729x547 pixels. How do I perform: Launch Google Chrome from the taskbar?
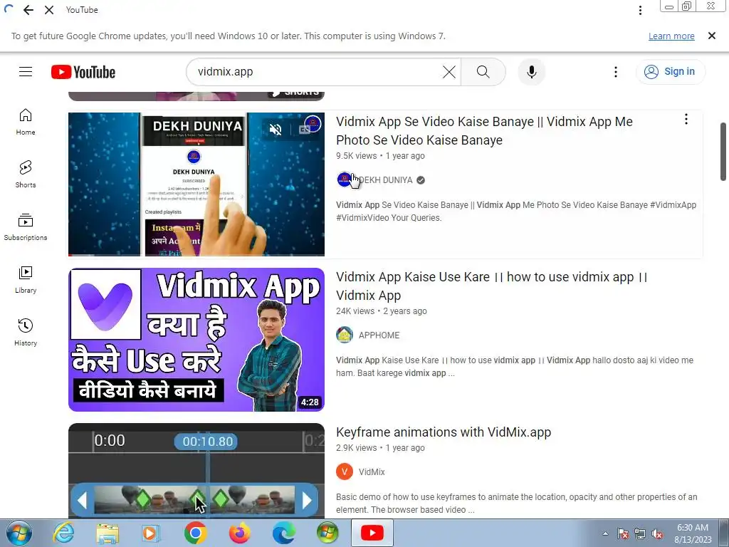pyautogui.click(x=195, y=533)
